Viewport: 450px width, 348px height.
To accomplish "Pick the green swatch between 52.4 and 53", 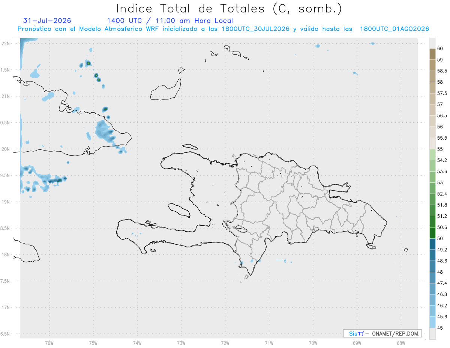I will pos(432,188).
